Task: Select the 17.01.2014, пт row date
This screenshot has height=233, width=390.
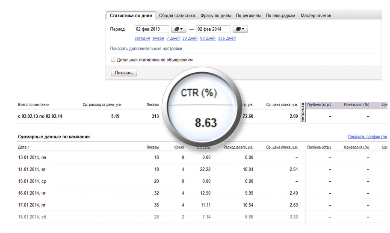Action: (x=32, y=205)
